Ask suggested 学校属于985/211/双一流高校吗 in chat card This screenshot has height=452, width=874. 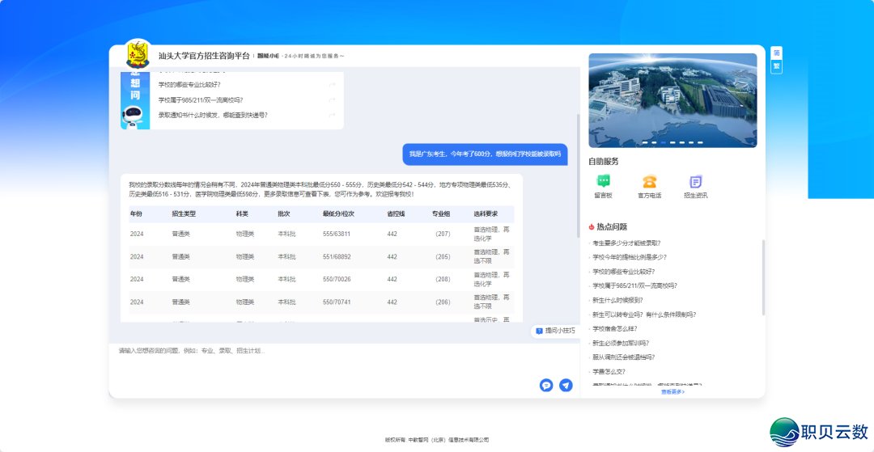coord(201,100)
